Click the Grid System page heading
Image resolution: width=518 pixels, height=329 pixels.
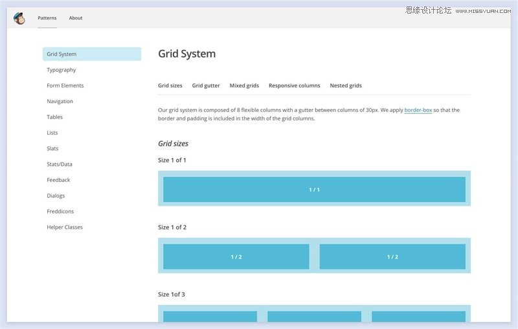(186, 54)
